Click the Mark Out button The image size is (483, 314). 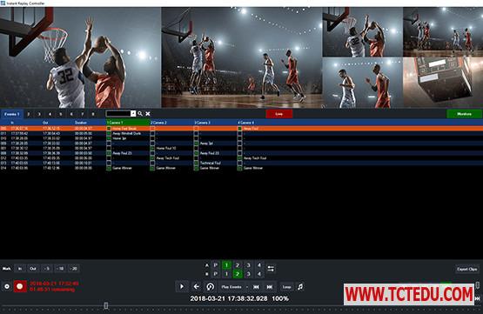[x=33, y=269]
